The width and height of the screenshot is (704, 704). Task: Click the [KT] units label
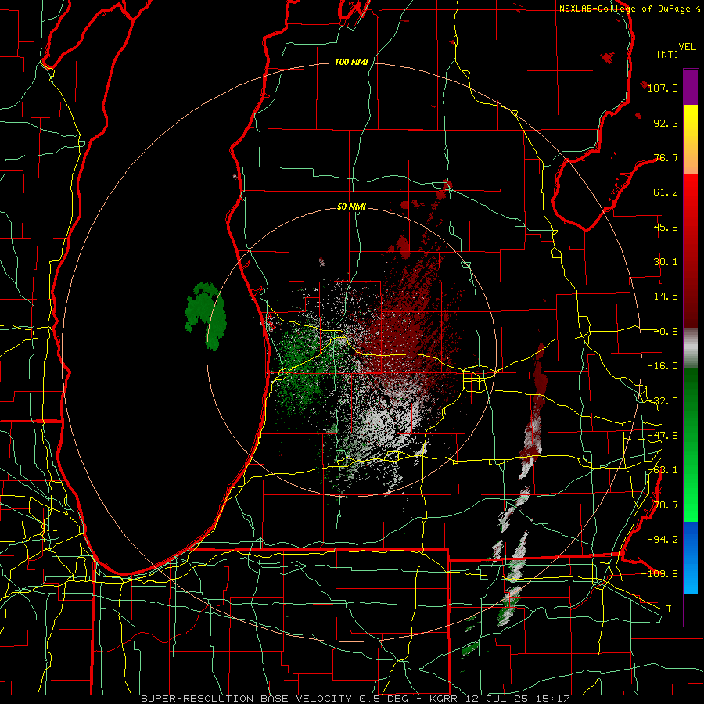coord(668,54)
